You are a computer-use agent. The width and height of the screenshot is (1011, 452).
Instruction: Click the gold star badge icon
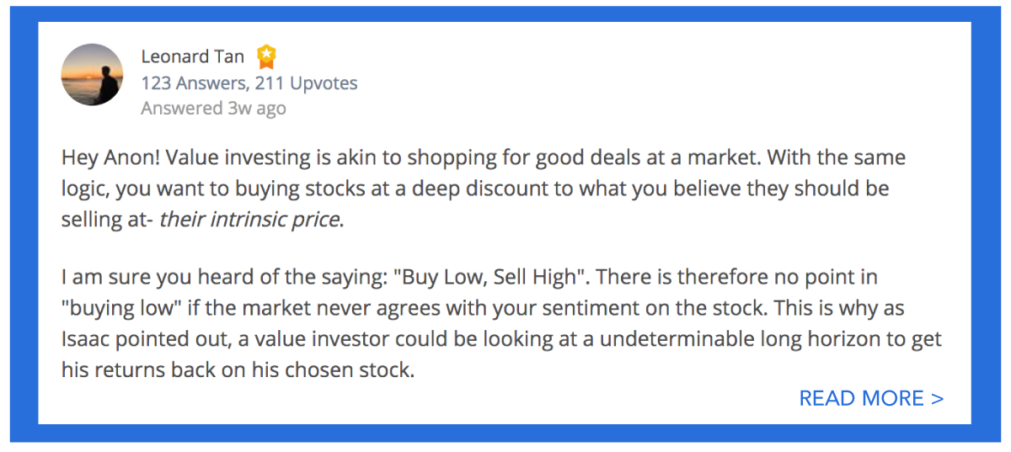pyautogui.click(x=266, y=56)
